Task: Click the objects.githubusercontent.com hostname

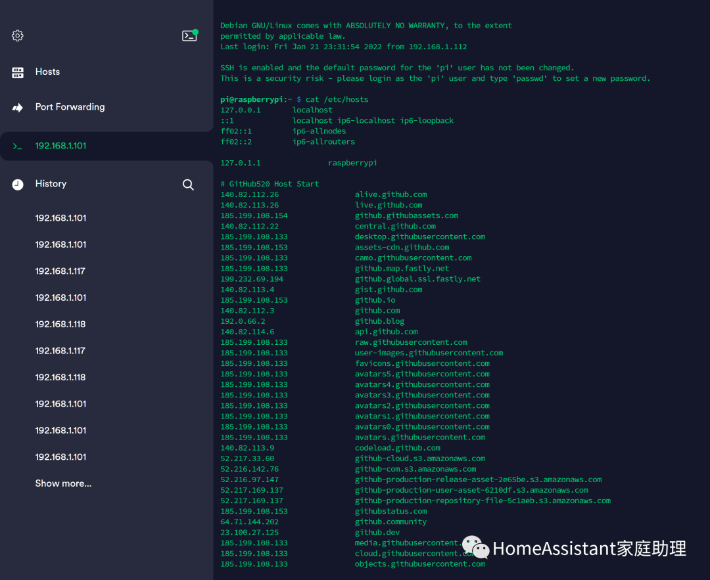Action: click(420, 564)
